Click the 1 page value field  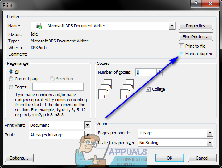pyautogui.click(x=172, y=133)
